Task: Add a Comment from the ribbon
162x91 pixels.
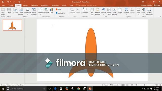Action: click(x=85, y=11)
